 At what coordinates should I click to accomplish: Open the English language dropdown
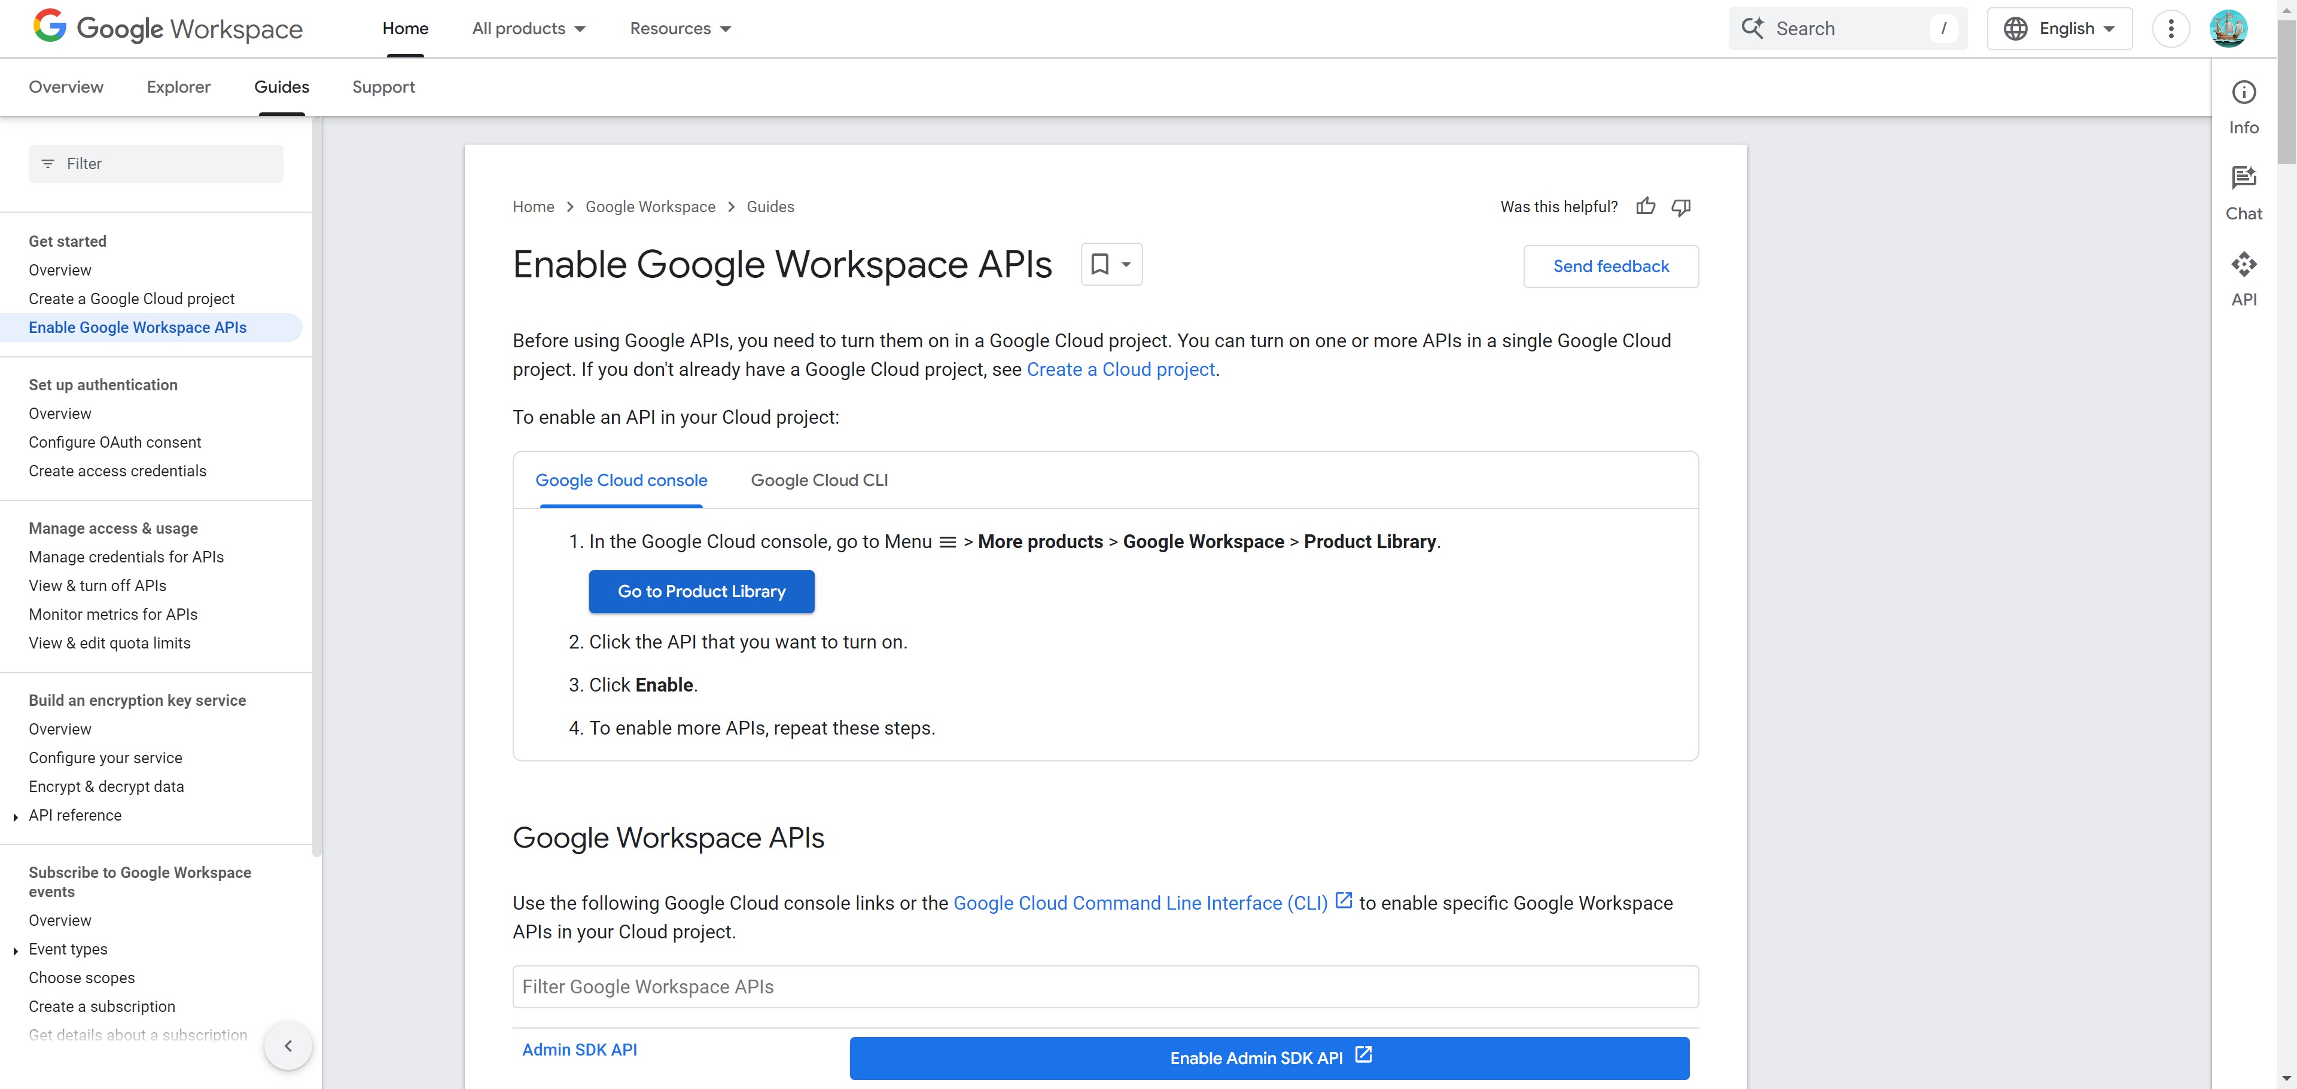(2059, 29)
